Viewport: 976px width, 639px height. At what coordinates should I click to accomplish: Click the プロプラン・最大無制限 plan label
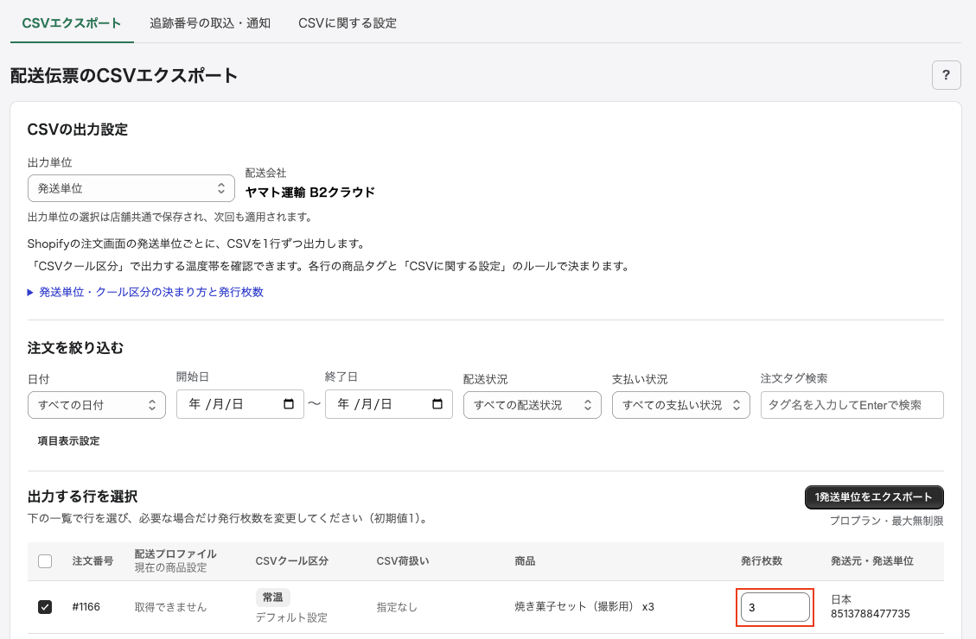click(886, 521)
